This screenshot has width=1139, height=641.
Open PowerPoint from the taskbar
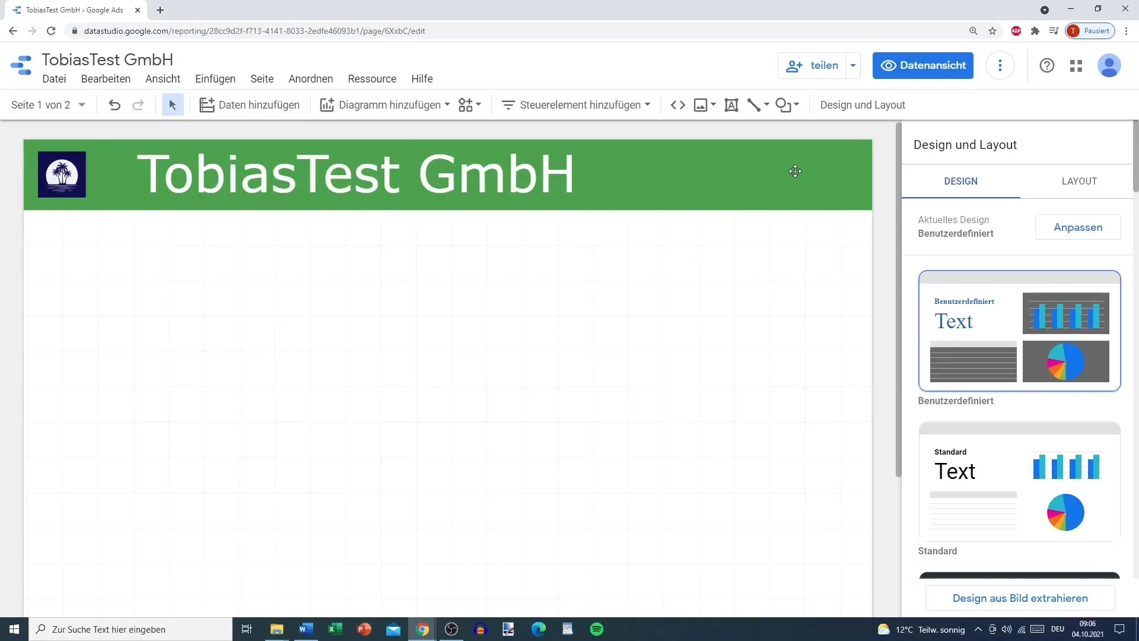pyautogui.click(x=364, y=629)
